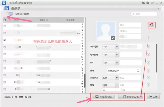Check the checkbox of the contact ending 雨
The width and height of the screenshot is (164, 107).
click(x=5, y=47)
